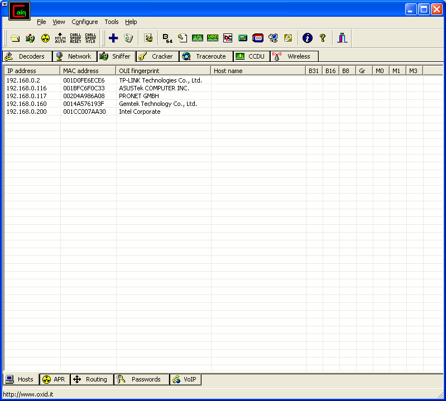Open the VNC password decoder icon

click(228, 38)
